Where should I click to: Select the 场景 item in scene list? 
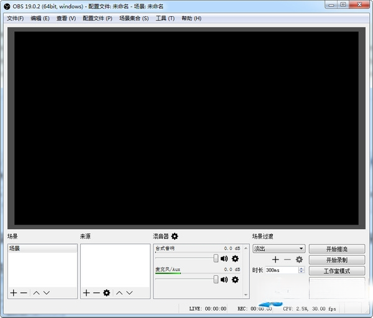(42, 248)
